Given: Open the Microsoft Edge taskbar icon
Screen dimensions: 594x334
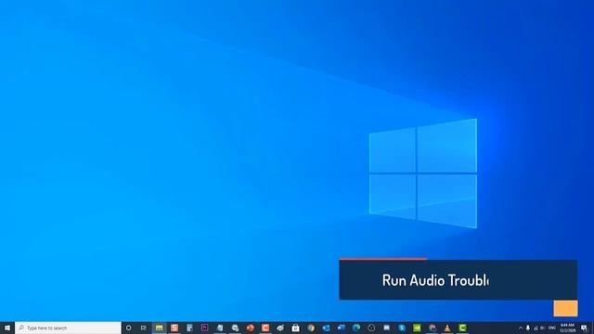Looking at the screenshot, I should coord(356,328).
